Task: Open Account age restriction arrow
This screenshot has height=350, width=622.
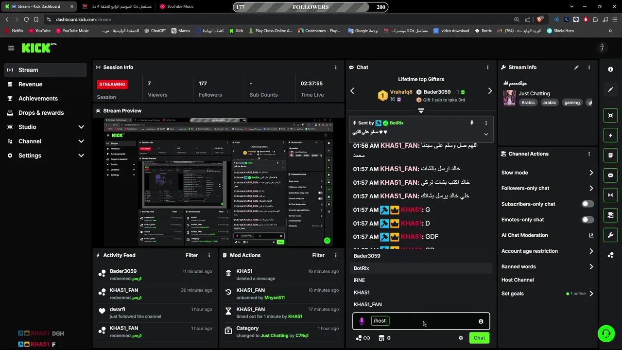Action: [x=591, y=251]
